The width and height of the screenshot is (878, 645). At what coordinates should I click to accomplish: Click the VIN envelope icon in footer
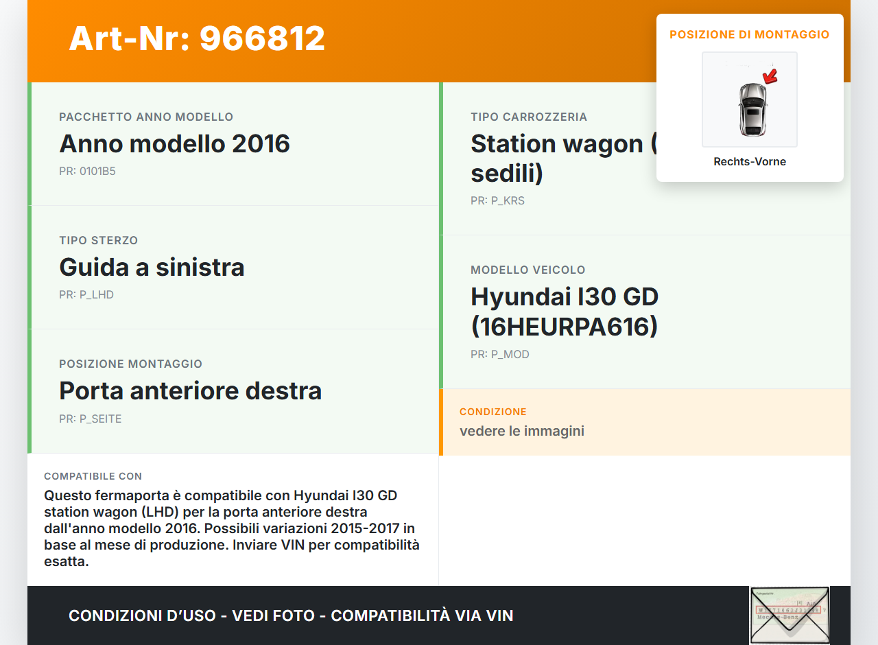[x=789, y=615]
